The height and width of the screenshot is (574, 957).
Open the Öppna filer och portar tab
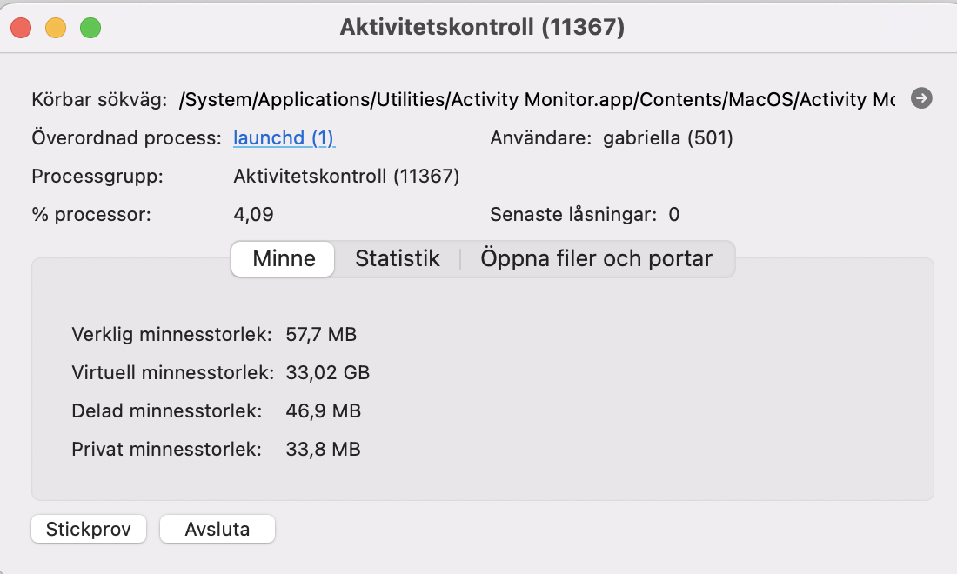click(x=596, y=258)
